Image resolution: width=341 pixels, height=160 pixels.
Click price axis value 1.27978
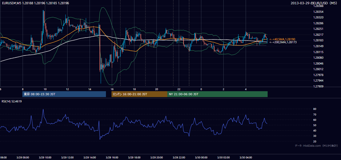pos(318,75)
